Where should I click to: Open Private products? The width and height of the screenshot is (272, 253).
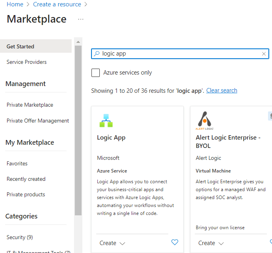26,194
